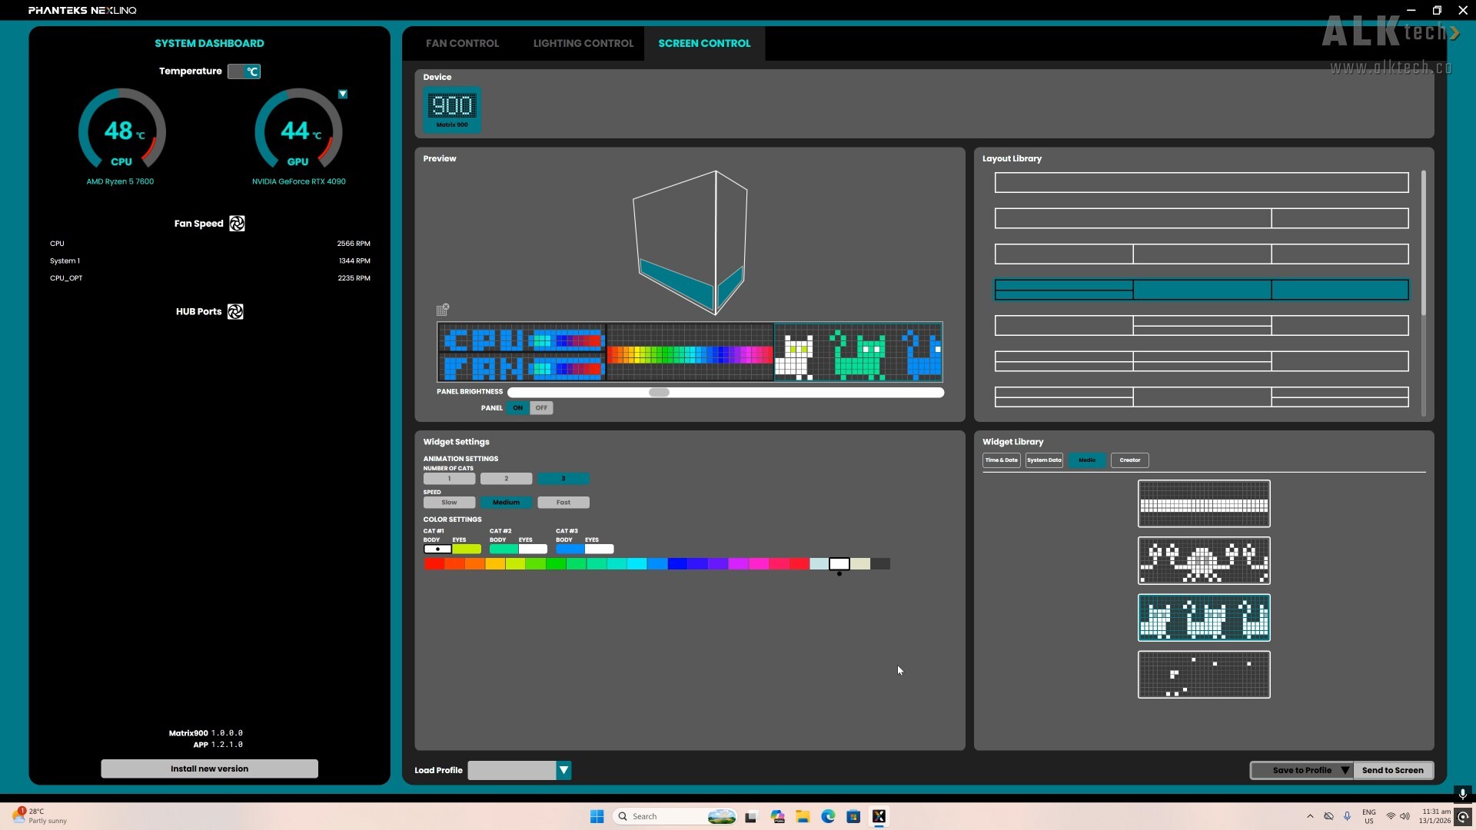Screen dimensions: 1476x830
Task: Open the System Data widget category
Action: point(1043,460)
